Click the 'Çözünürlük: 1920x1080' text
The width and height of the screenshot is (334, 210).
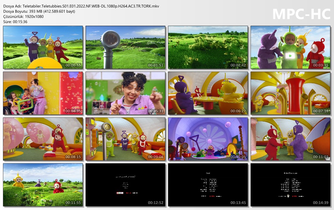click(23, 17)
